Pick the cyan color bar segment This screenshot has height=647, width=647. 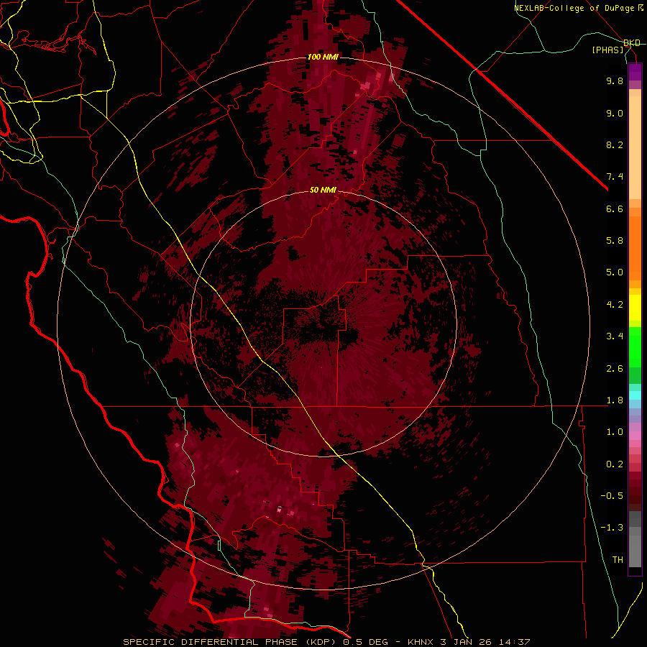[635, 395]
